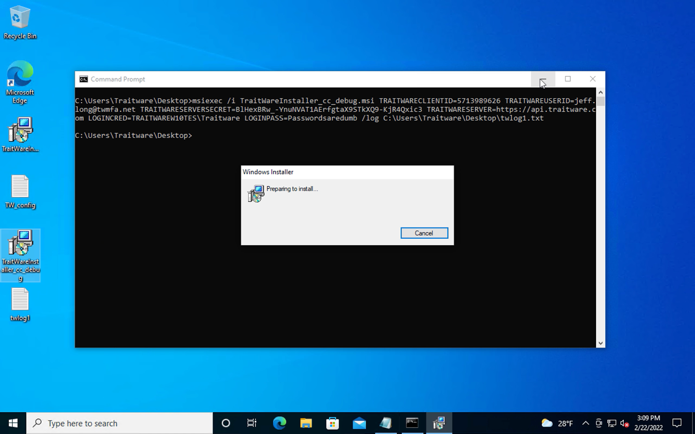The image size is (695, 434).
Task: Click the C:\Users\Traitware\Desktop> prompt line
Action: [x=133, y=135]
